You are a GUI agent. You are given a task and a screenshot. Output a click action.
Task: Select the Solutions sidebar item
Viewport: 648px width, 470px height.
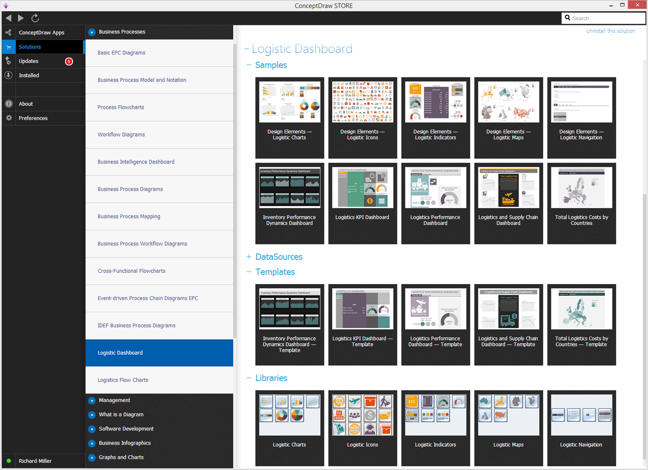tap(43, 47)
